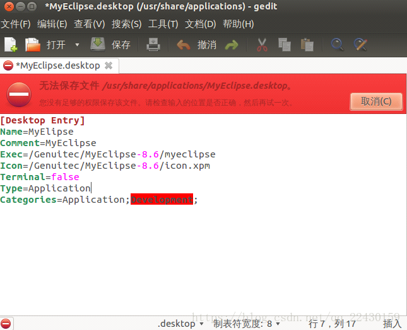This screenshot has width=407, height=330.
Task: Close the gedit window
Action: [x=9, y=6]
